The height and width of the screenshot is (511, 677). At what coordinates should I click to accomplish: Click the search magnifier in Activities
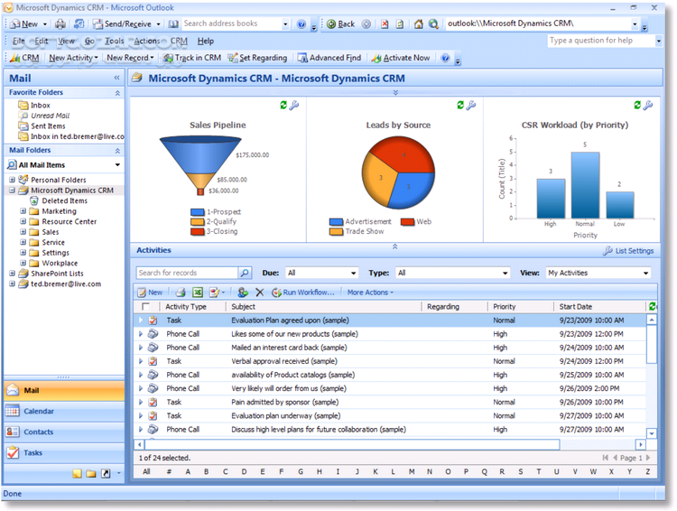[x=245, y=273]
